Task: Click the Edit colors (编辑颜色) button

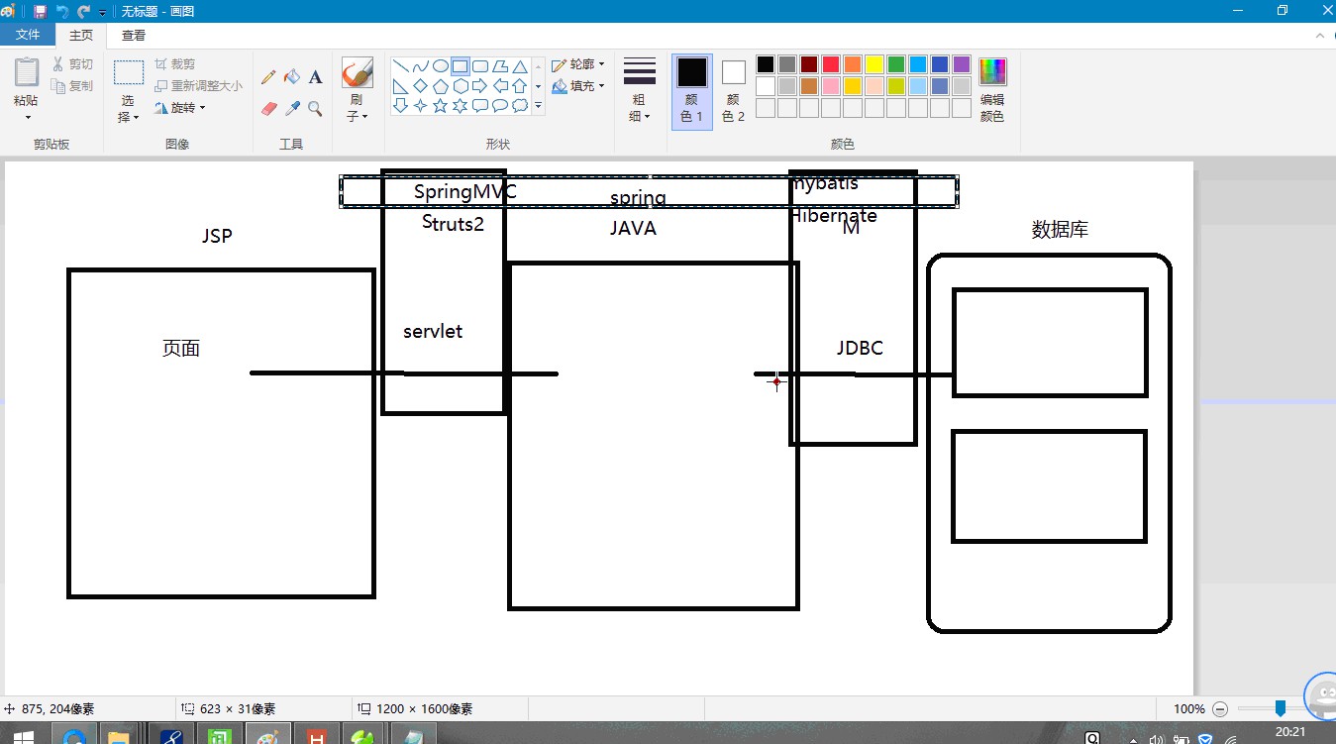Action: coord(992,91)
